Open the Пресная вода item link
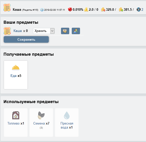146x142 pixels. (67, 125)
